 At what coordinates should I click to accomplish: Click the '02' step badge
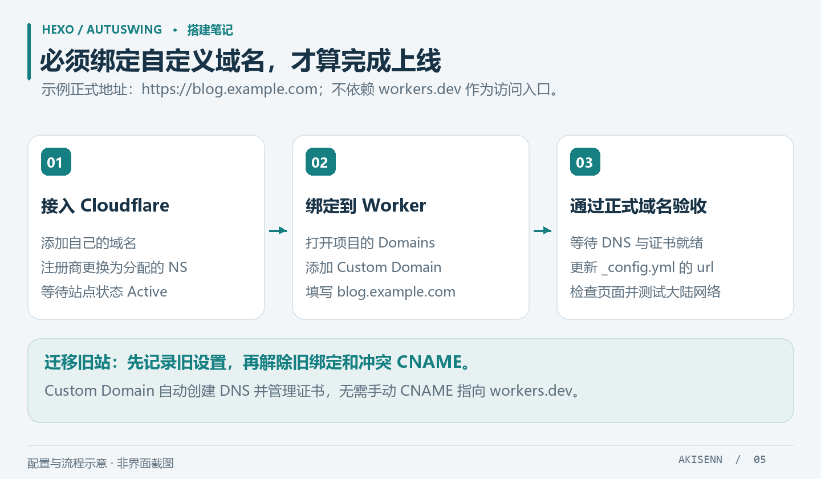pos(320,162)
